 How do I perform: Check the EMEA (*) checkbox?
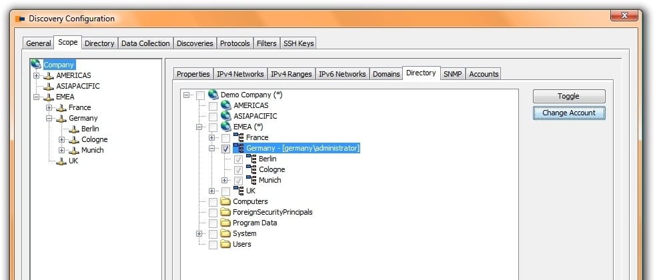tap(213, 127)
